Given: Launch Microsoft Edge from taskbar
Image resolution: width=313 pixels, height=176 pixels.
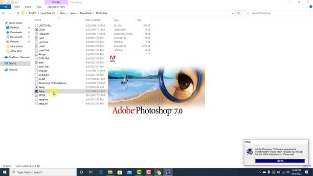Looking at the screenshot, I should pyautogui.click(x=101, y=172).
